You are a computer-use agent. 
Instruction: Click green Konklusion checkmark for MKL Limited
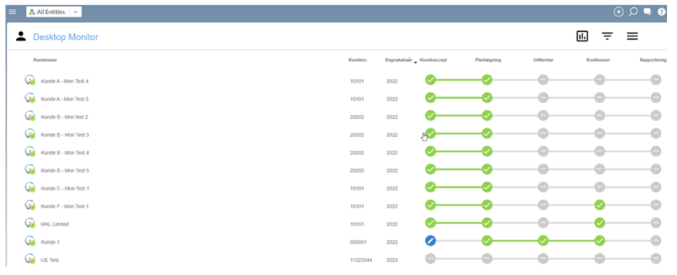[600, 223]
